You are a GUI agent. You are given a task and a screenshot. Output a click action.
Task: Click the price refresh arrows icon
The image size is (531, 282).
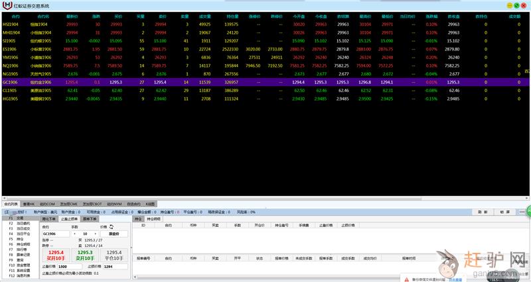(112, 226)
